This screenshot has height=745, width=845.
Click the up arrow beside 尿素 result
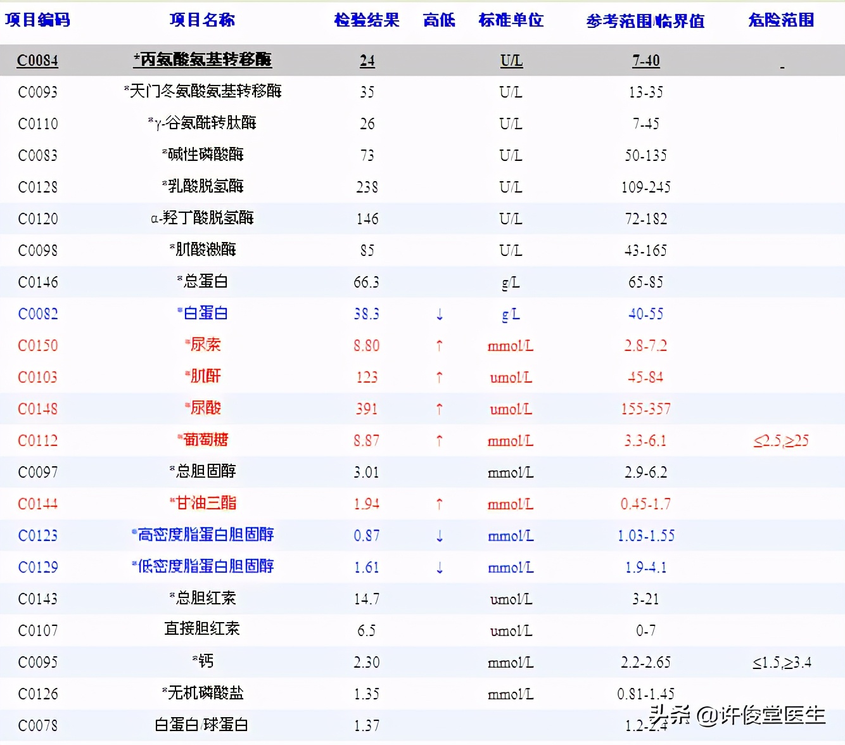(438, 345)
